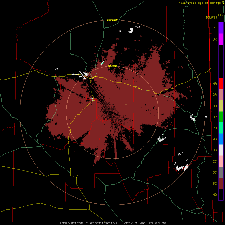Click the WS blue legend swatch
This screenshot has height=225, width=225.
point(221,139)
